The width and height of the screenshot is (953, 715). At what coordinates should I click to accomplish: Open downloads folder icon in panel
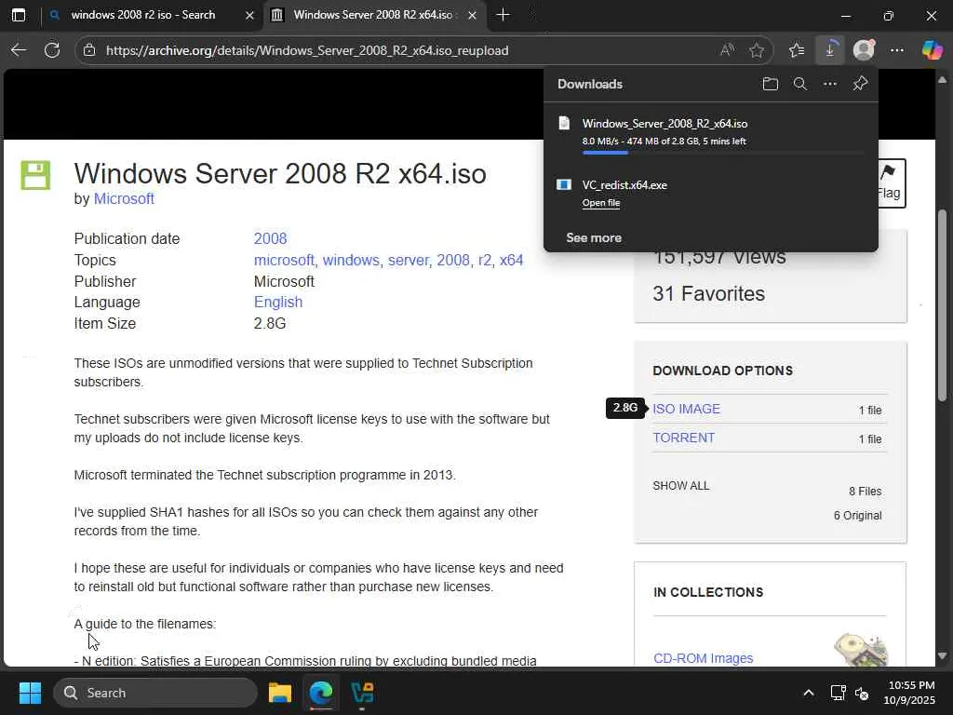click(x=770, y=84)
